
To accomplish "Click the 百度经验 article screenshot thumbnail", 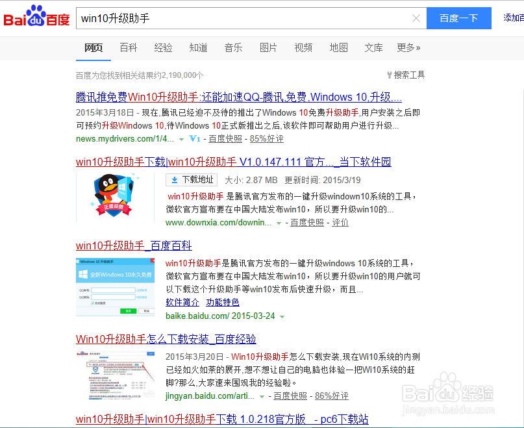I will (x=116, y=375).
